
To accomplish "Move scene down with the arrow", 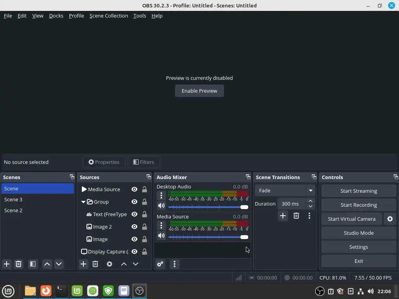I will 59,264.
